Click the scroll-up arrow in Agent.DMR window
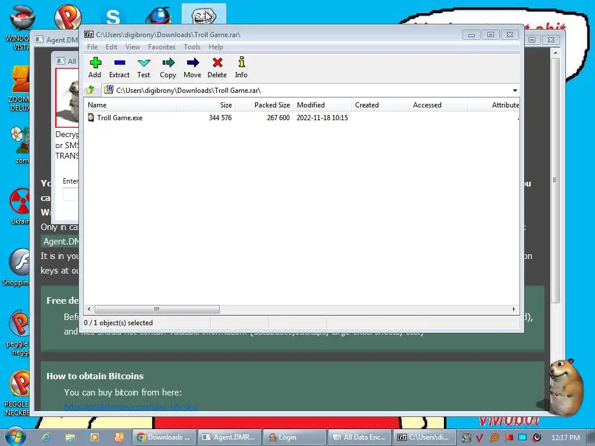The image size is (595, 446). click(x=555, y=53)
